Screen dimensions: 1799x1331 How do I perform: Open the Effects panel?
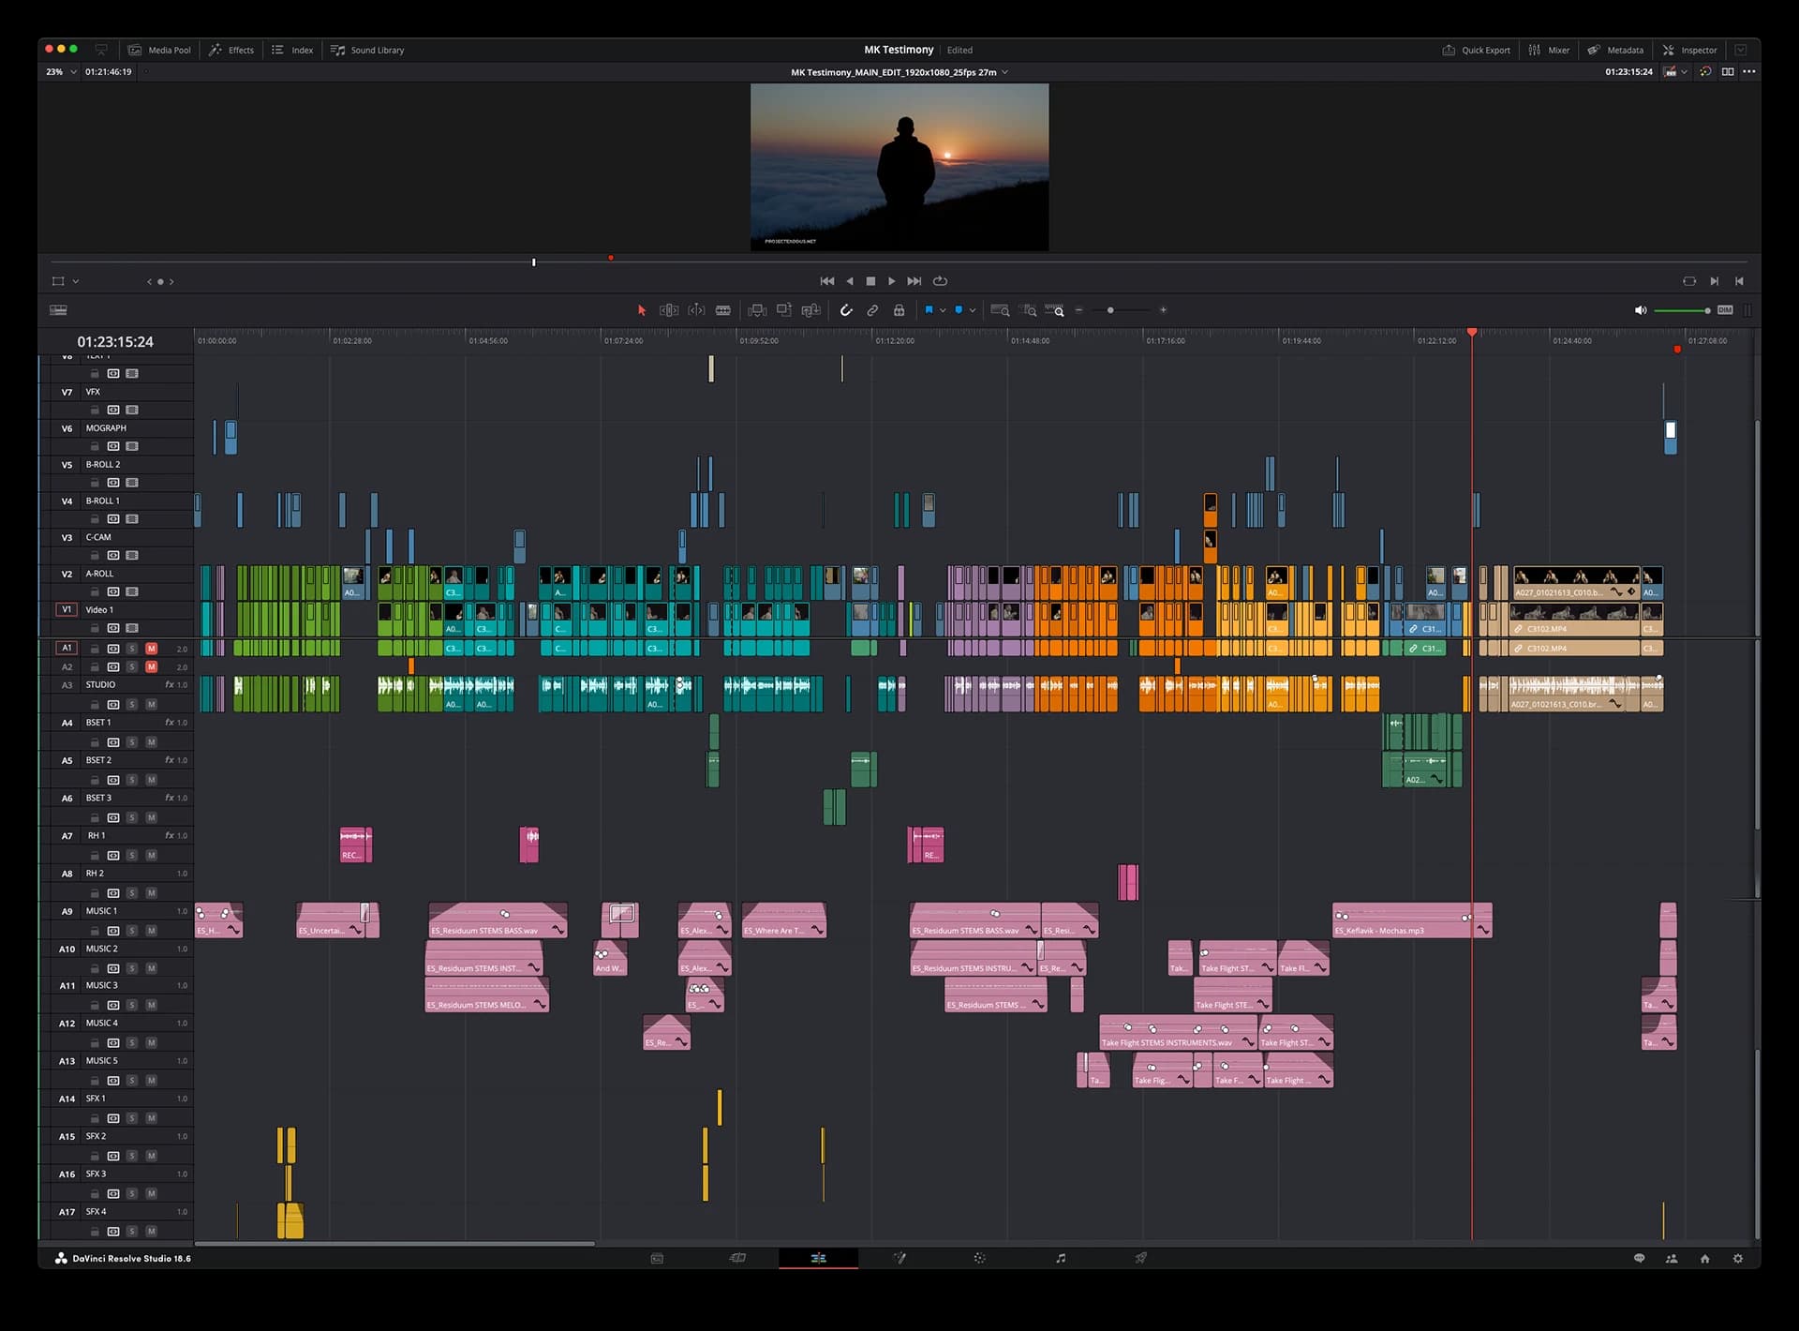pos(231,50)
